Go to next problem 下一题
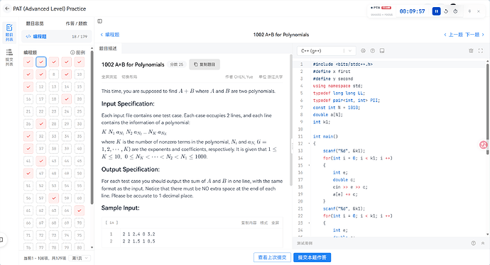The image size is (490, 265). 474,35
